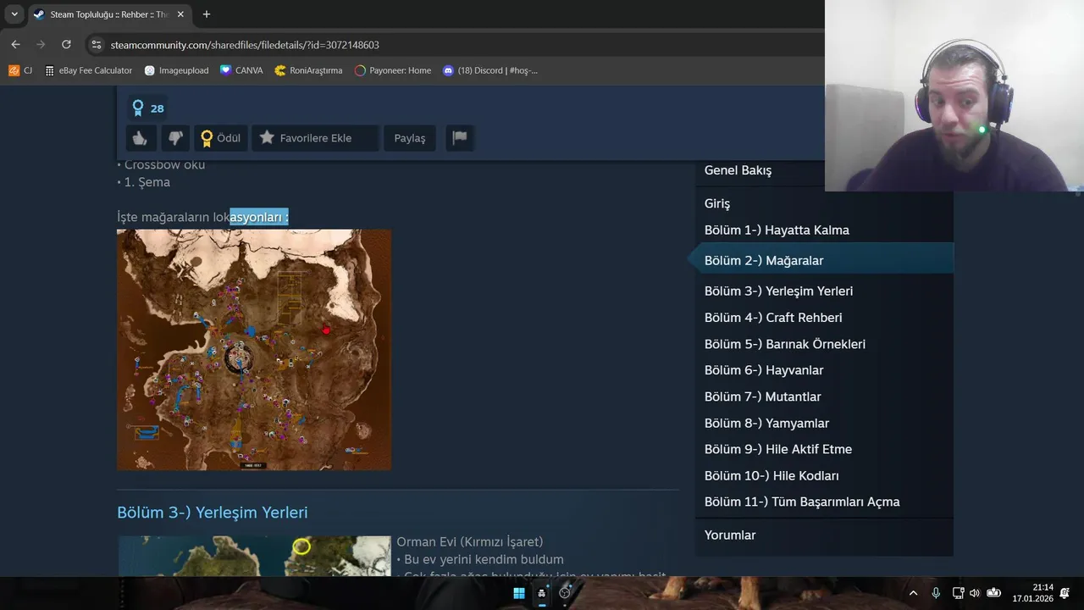1084x610 pixels.
Task: Show hidden system tray icons
Action: point(913,593)
